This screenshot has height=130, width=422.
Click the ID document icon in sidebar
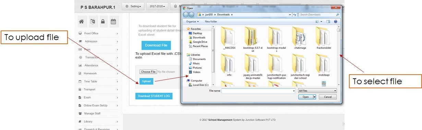tap(92, 22)
